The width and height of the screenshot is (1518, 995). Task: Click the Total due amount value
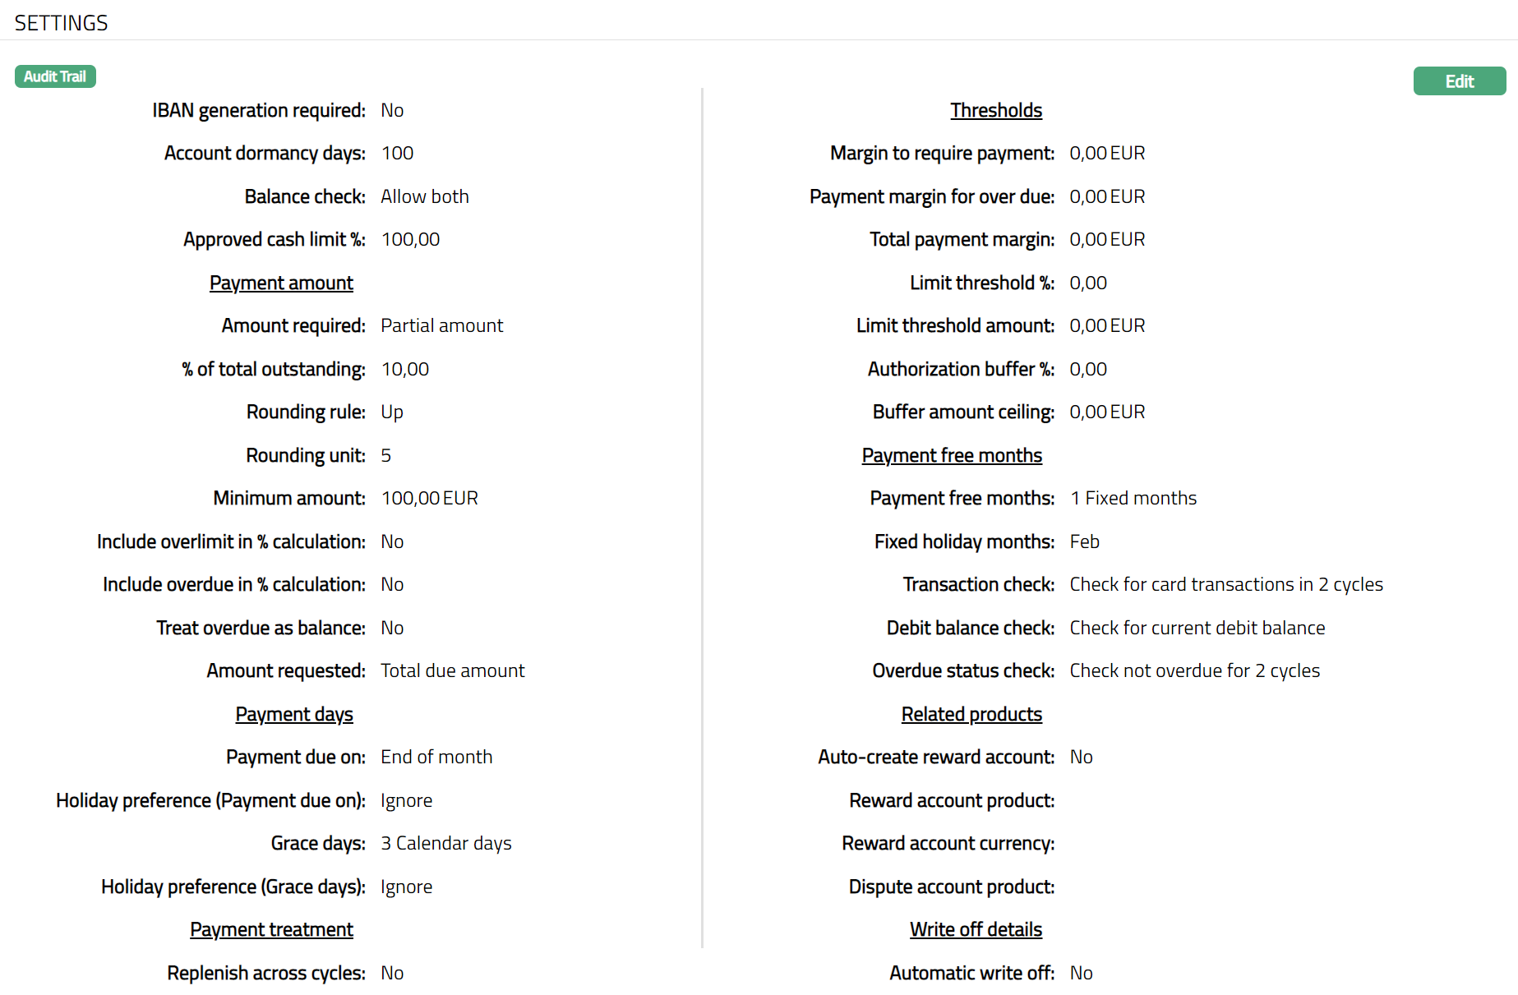pyautogui.click(x=452, y=670)
